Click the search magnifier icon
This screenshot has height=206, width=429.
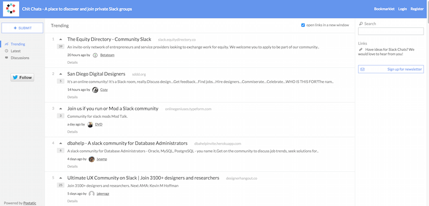tap(361, 24)
